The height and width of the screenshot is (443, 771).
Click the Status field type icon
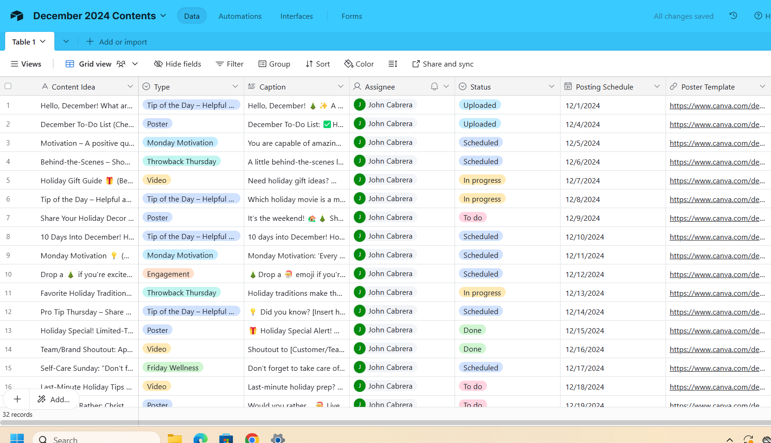click(x=463, y=86)
